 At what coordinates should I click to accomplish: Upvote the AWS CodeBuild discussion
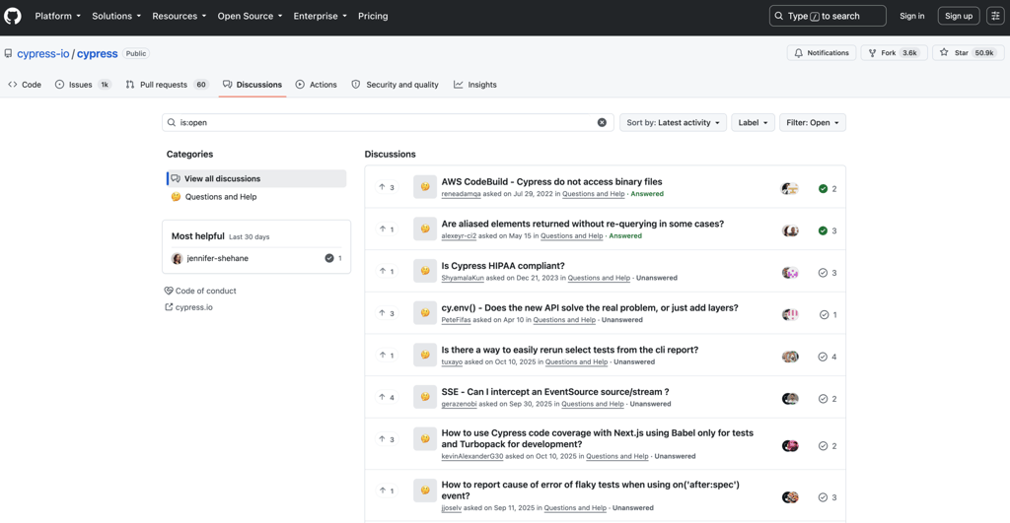click(x=387, y=187)
